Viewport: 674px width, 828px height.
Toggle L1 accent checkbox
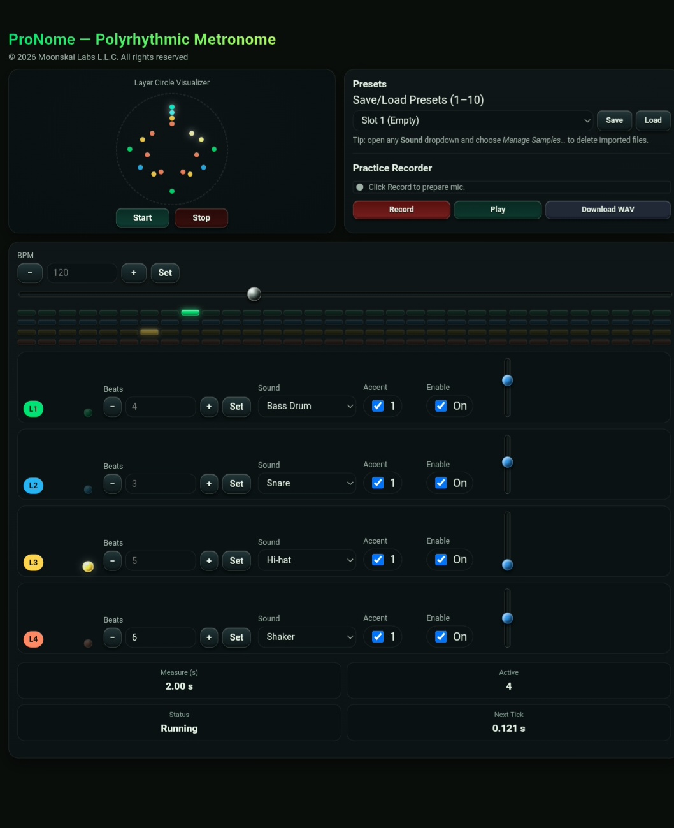(x=378, y=406)
